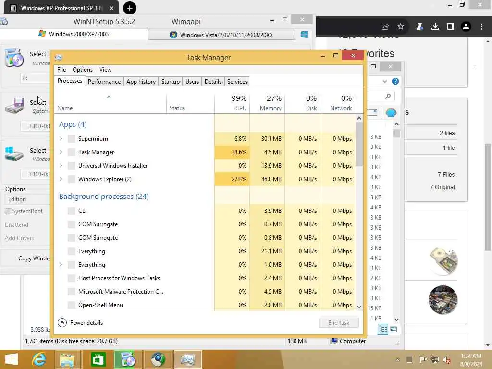Click the Windows logo icon in WinNTSetup
Viewport: 492px width, 369px height.
coord(304,34)
